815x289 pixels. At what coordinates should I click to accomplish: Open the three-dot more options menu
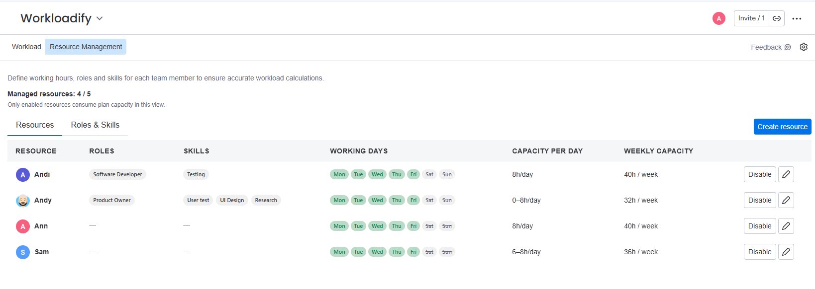(x=797, y=19)
